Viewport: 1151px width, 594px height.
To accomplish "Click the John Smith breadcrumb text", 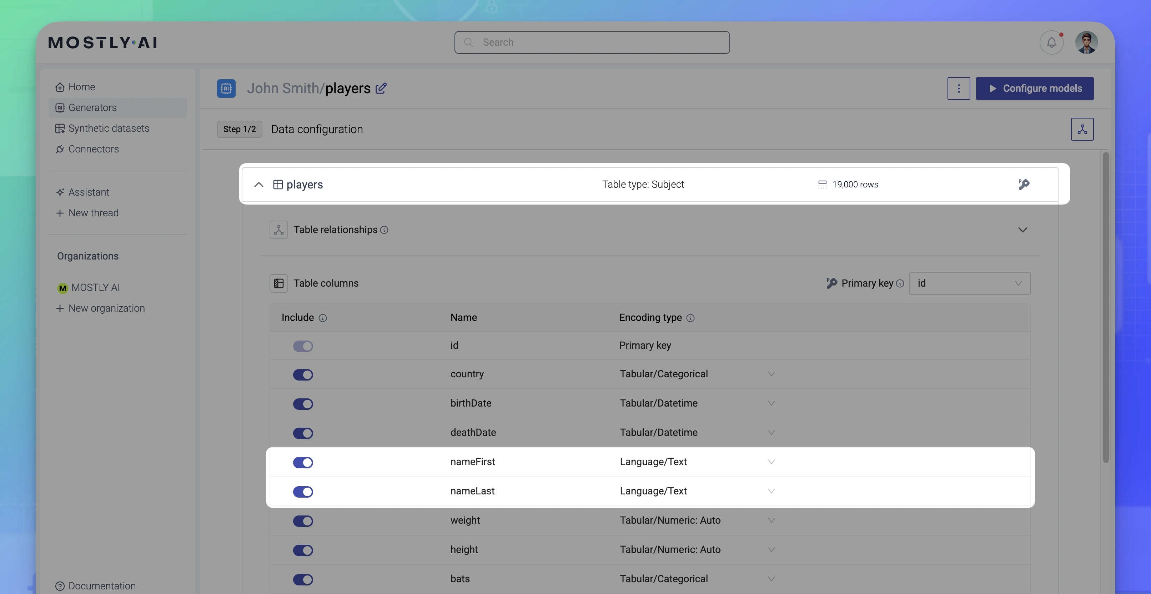I will [x=283, y=89].
